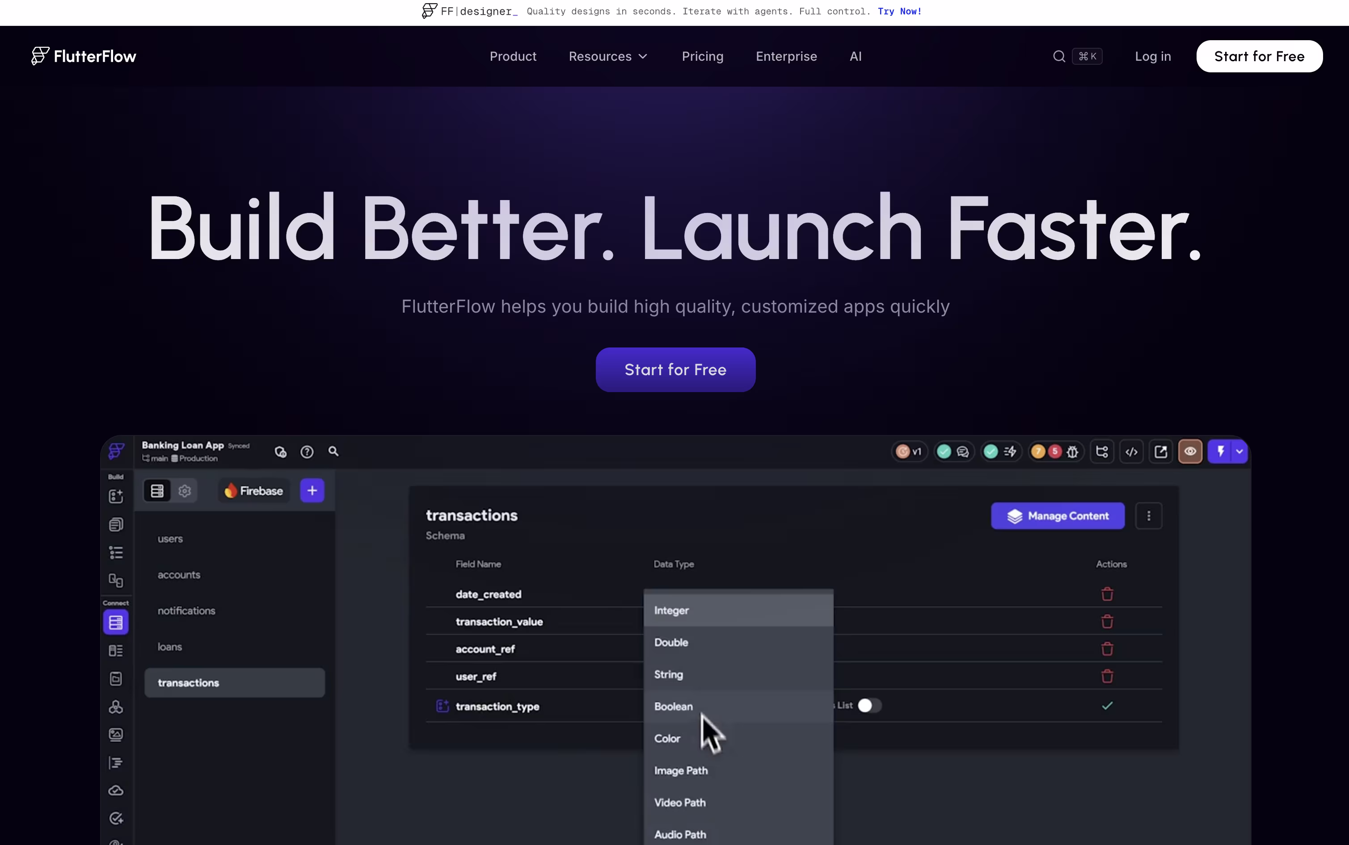Switch to the Firestore settings gear tab
This screenshot has width=1349, height=845.
click(185, 491)
